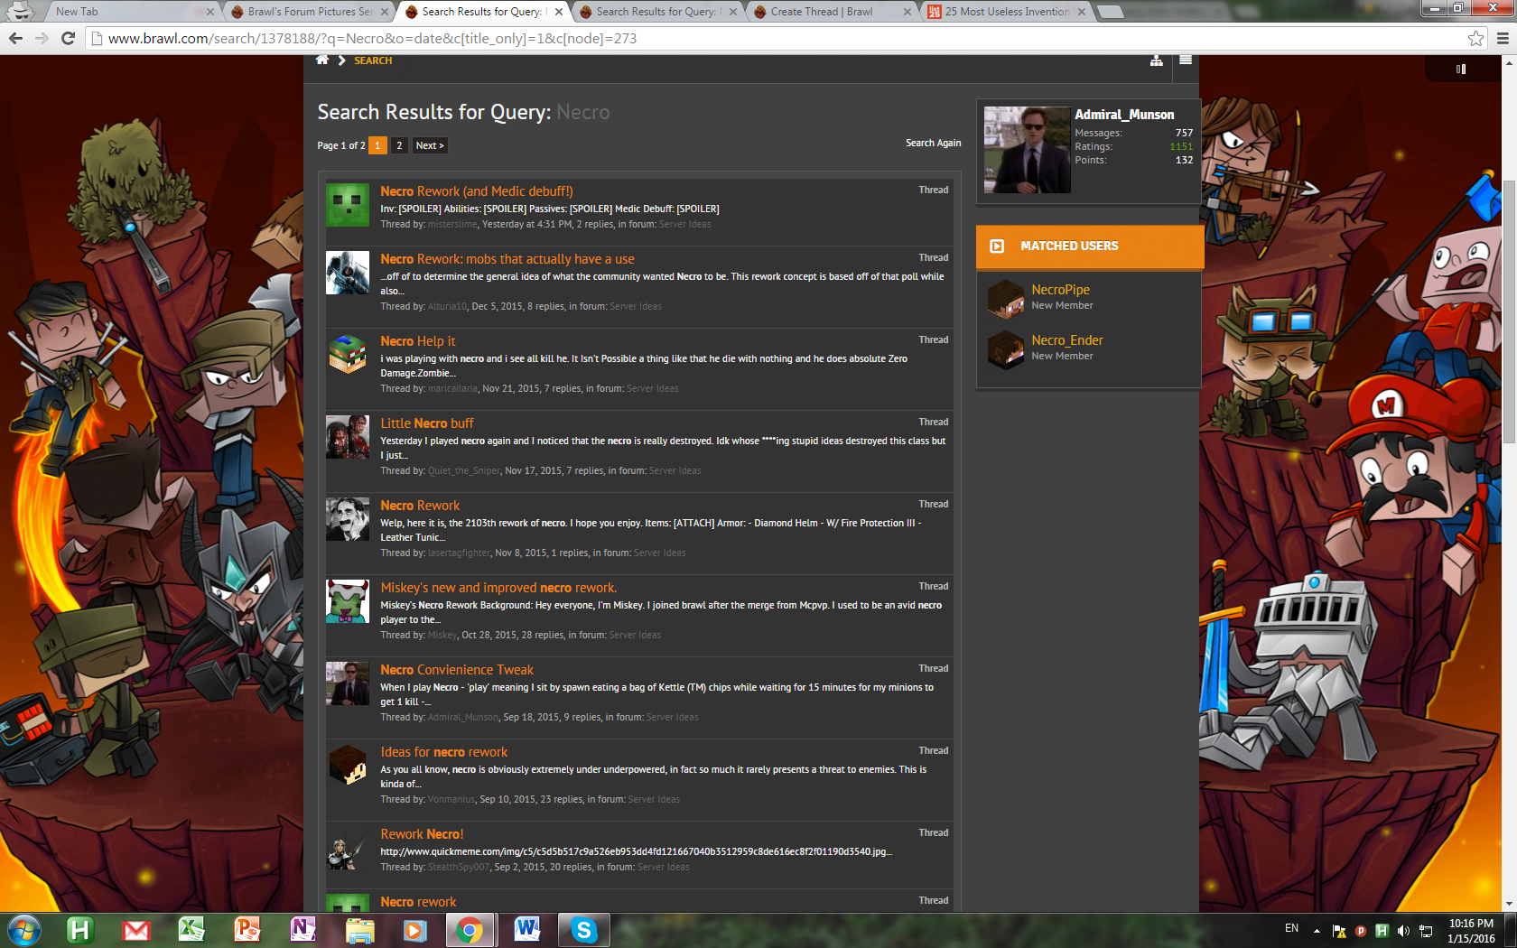Go to the Next page of results
Viewport: 1517px width, 948px height.
[430, 145]
